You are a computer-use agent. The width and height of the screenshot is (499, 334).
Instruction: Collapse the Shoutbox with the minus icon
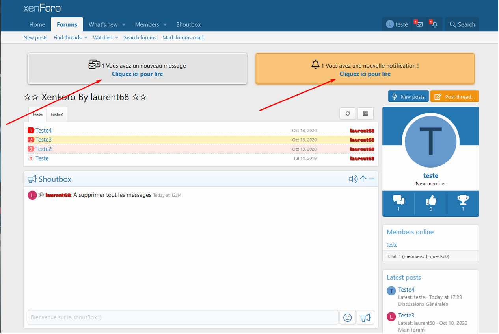coord(371,179)
